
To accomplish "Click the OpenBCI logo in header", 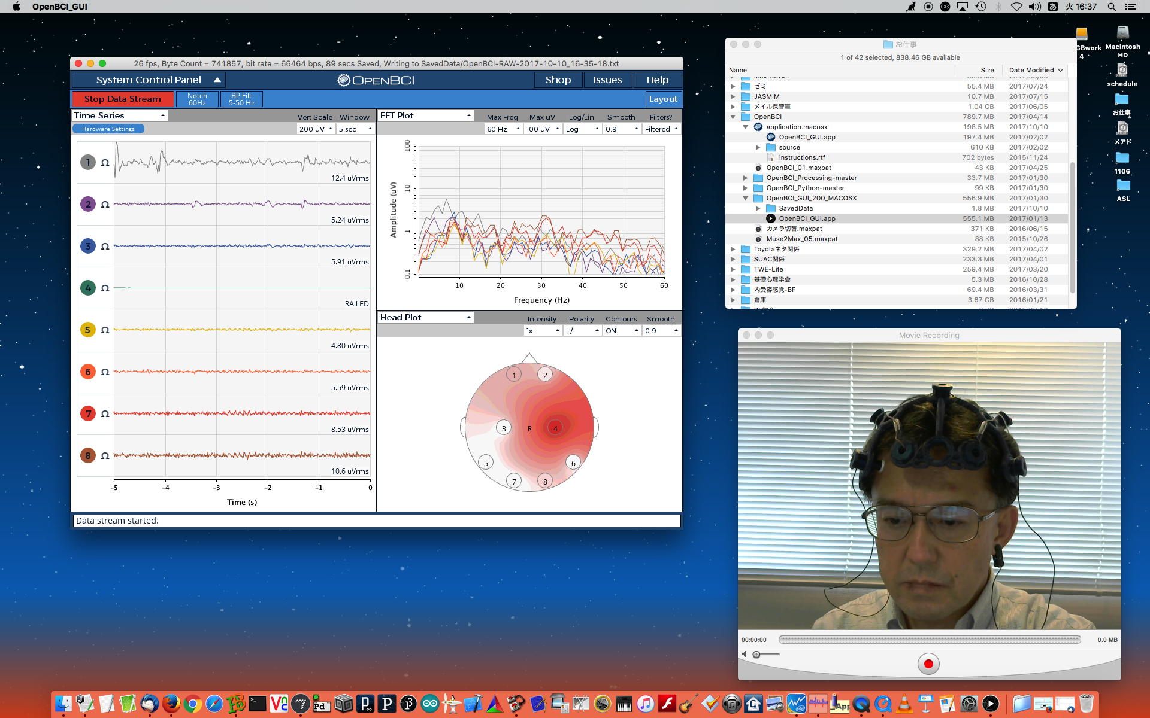I will click(376, 80).
